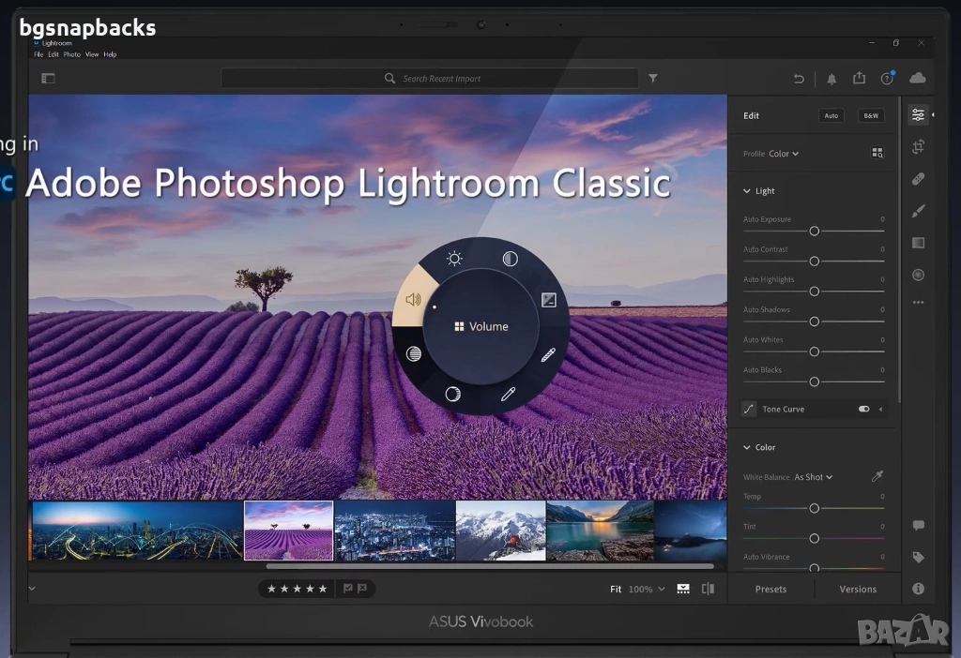Select the Healing Brush tool
This screenshot has width=961, height=658.
(918, 179)
